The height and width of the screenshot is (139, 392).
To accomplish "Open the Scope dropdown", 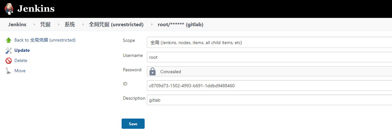I will 269,42.
